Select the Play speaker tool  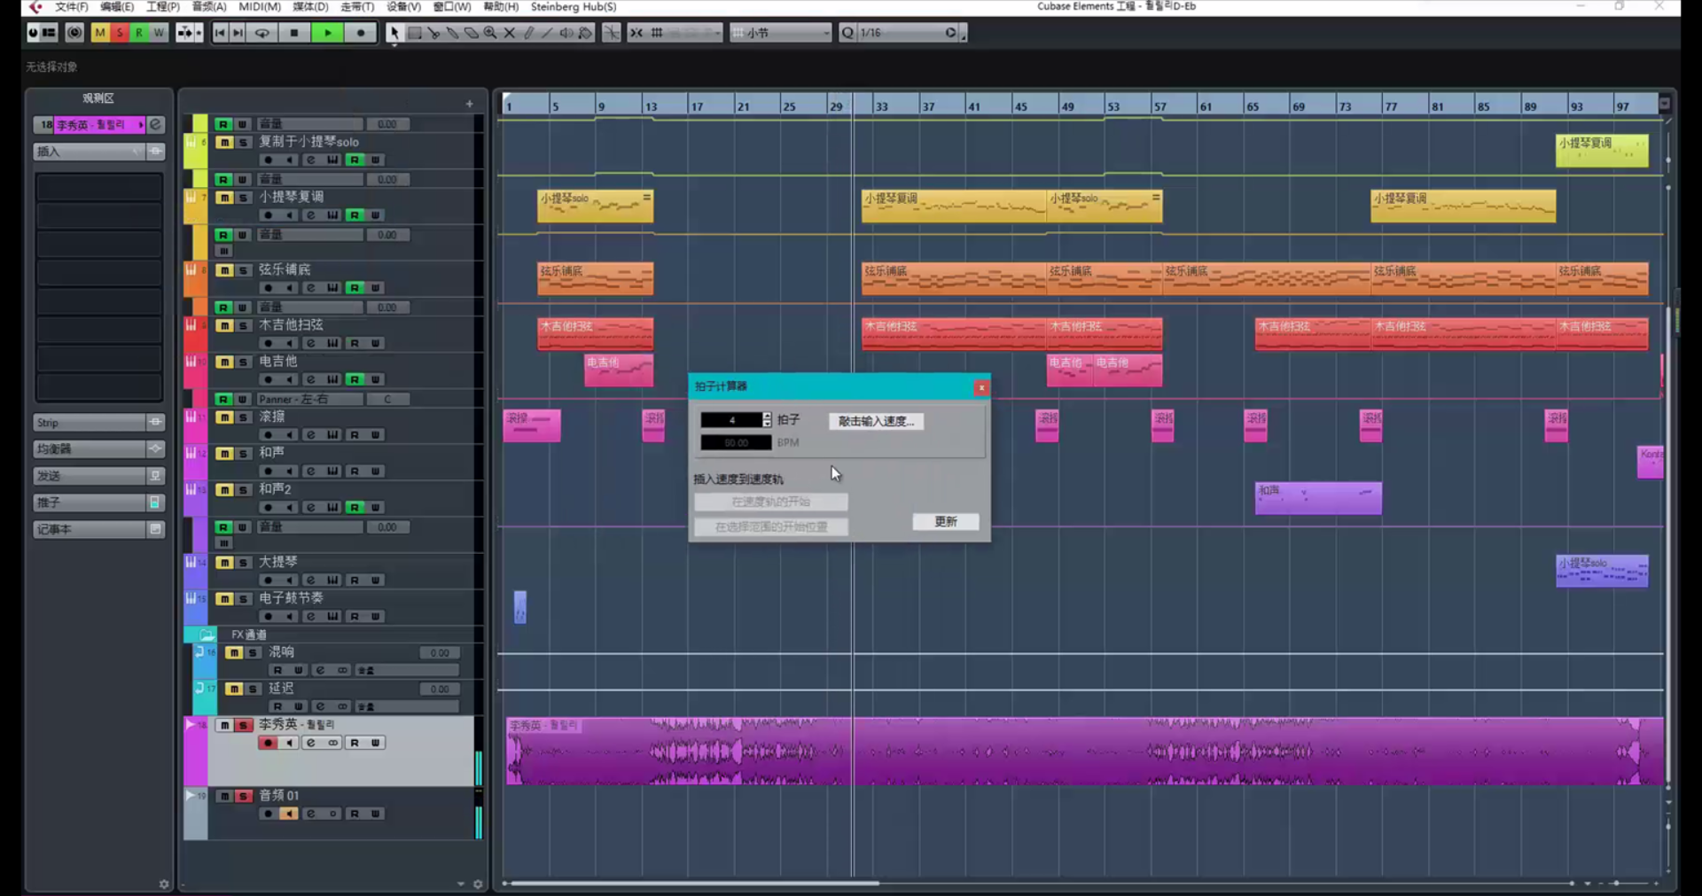[x=566, y=33]
